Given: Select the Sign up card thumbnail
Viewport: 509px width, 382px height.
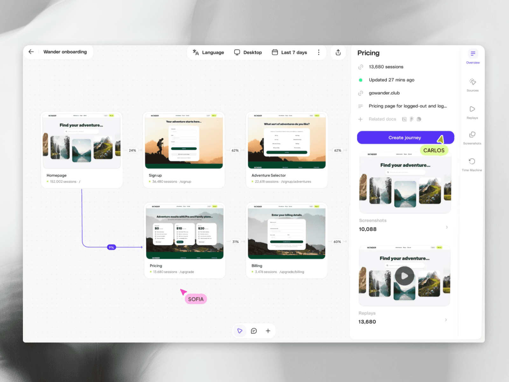Looking at the screenshot, I should (x=184, y=141).
